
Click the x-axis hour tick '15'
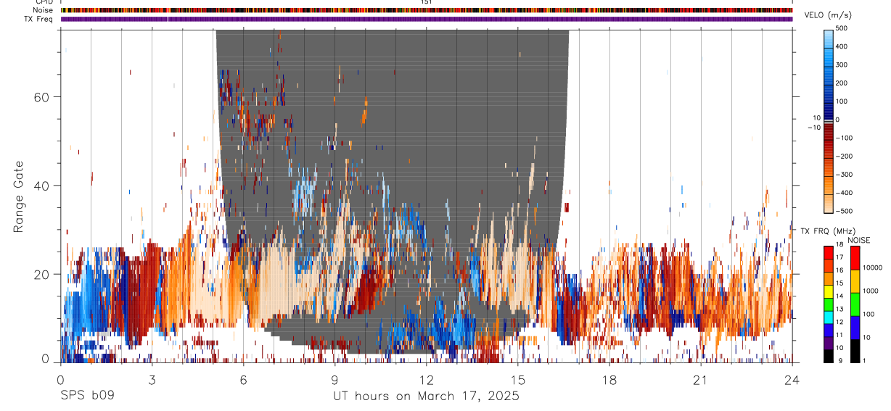518,380
